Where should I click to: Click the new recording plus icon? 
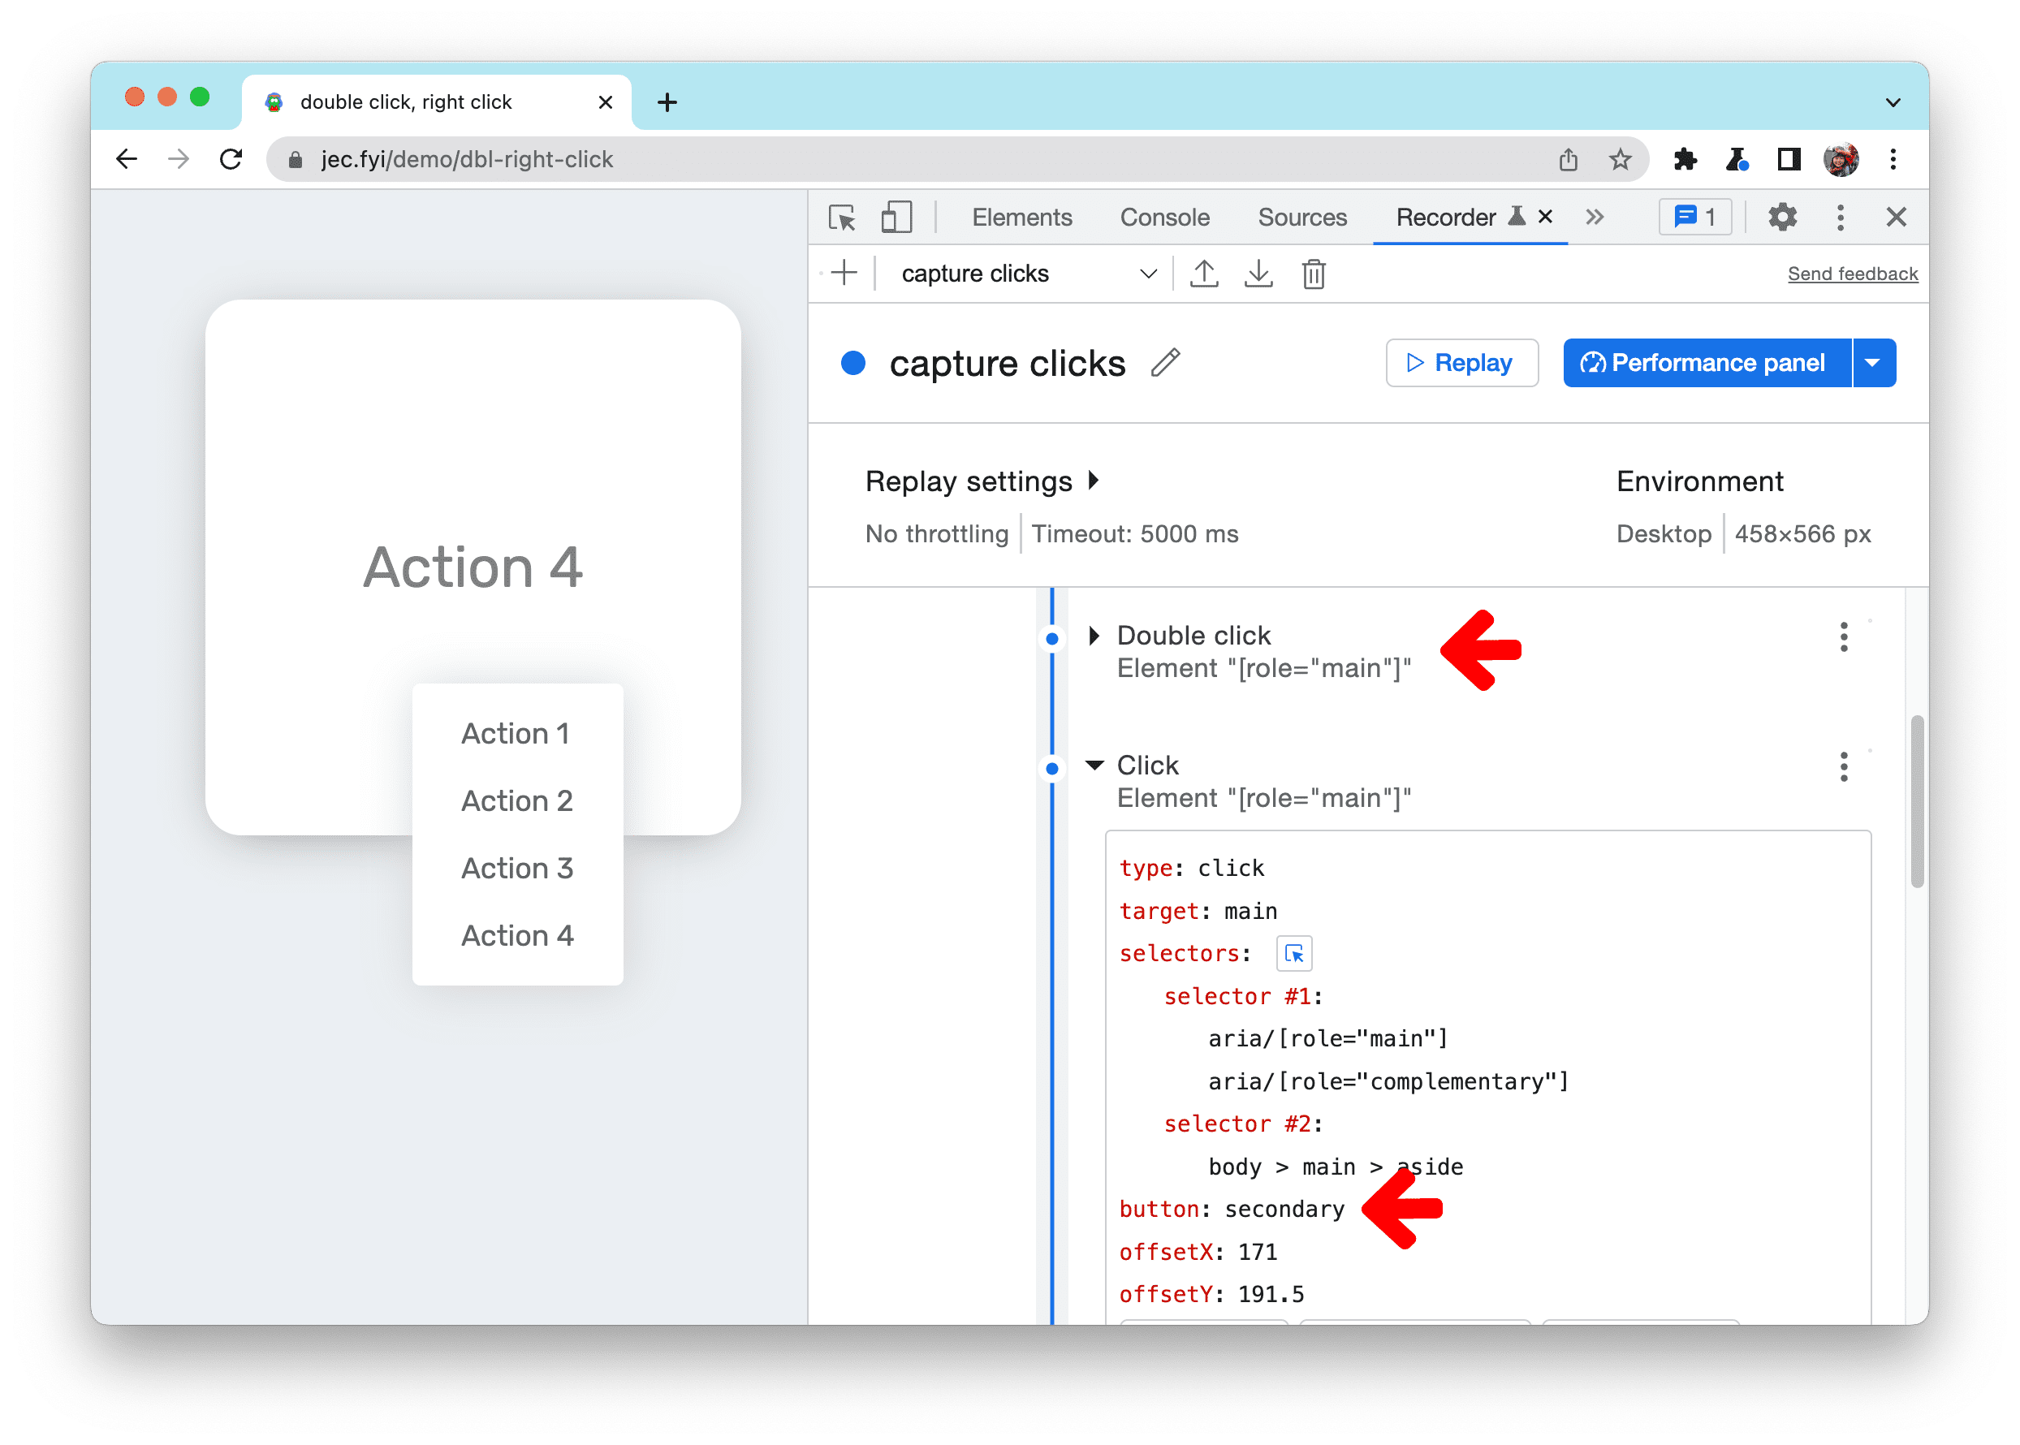[x=844, y=272]
